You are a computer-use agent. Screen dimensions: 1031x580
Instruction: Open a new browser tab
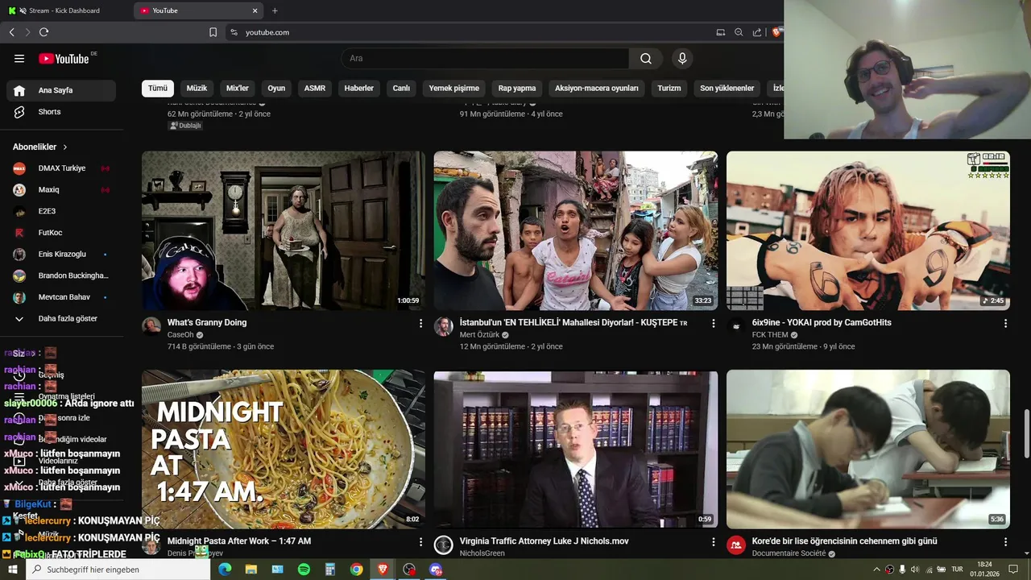(275, 10)
